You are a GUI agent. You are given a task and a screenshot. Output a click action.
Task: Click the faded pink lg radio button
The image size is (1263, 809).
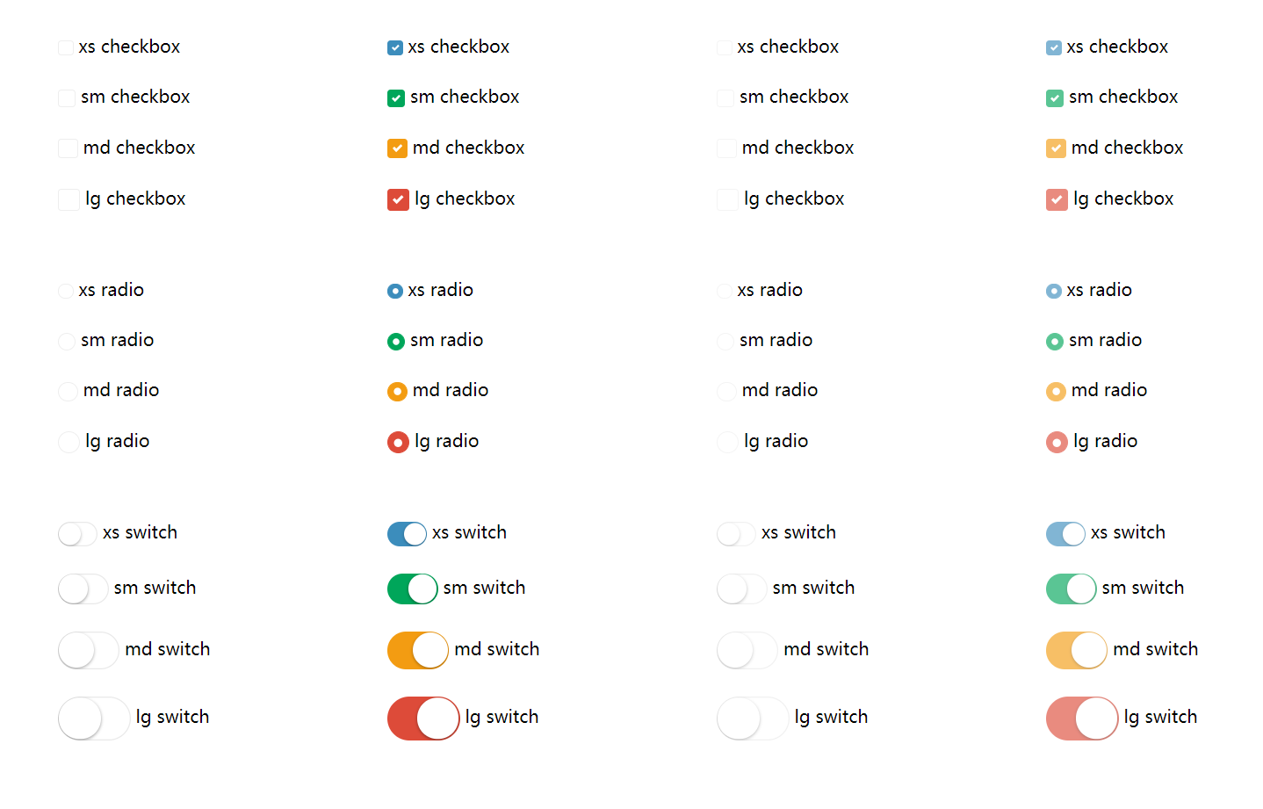pyautogui.click(x=1057, y=442)
